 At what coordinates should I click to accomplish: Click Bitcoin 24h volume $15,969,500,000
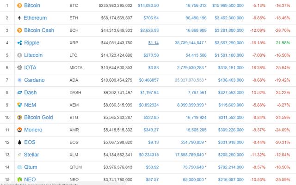(x=228, y=6)
